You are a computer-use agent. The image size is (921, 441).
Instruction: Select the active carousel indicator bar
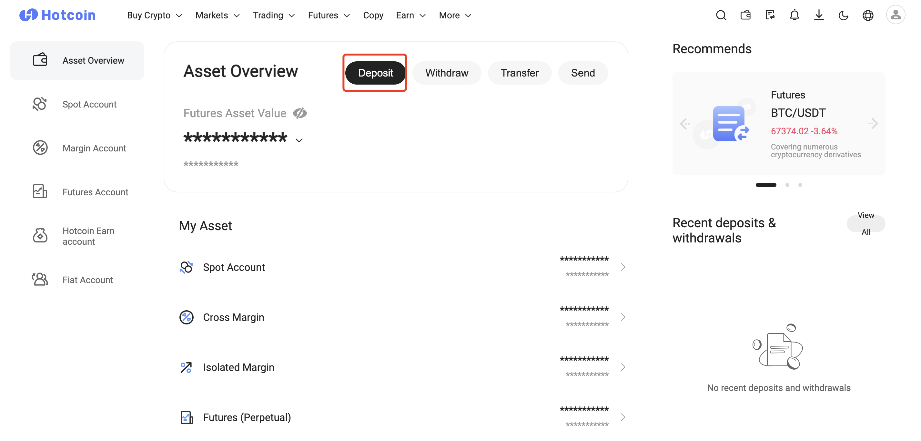click(765, 185)
